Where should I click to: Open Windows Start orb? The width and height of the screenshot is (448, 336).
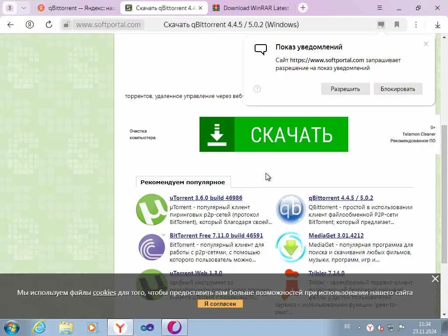[x=12, y=327]
